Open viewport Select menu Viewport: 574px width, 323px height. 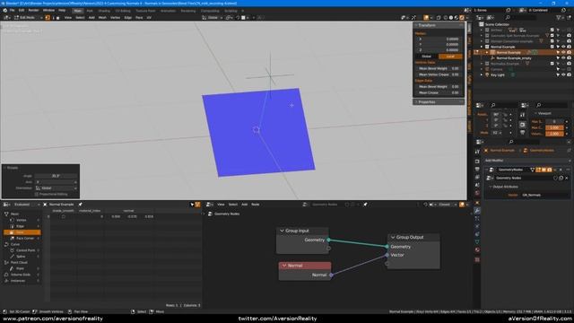(x=80, y=18)
